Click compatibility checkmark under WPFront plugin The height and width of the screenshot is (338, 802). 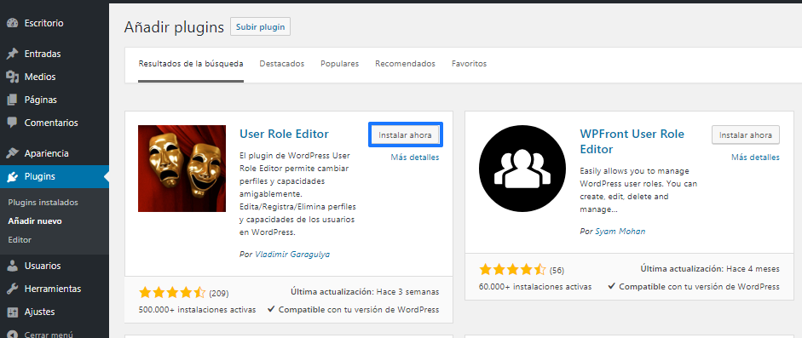[612, 286]
